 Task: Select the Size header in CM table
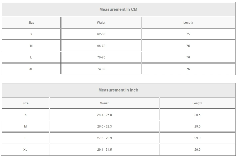point(31,23)
